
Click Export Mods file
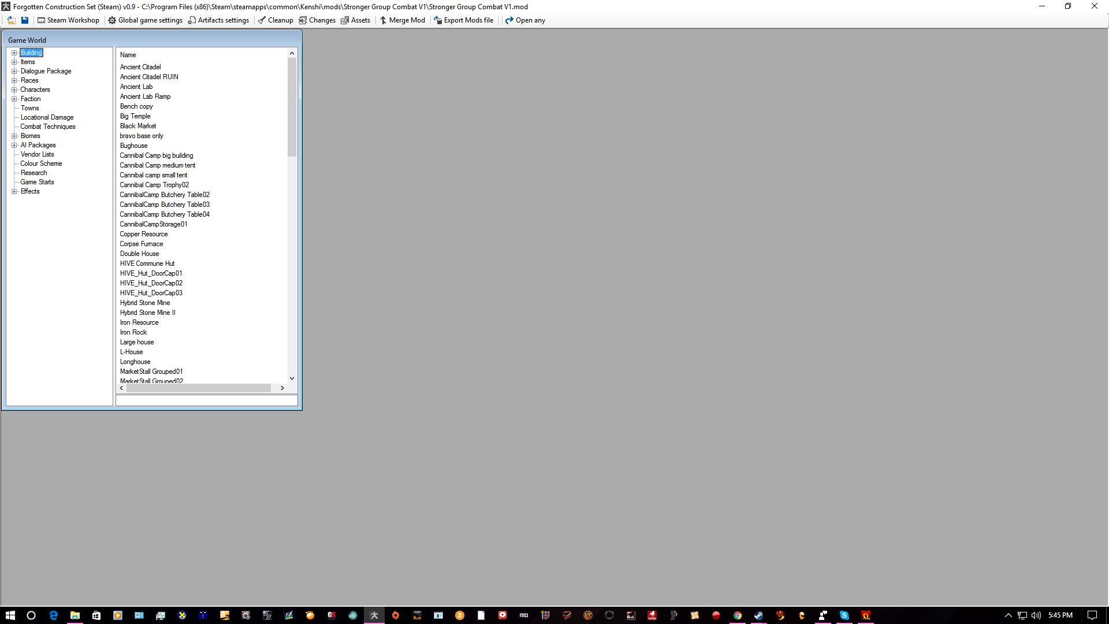[x=463, y=20]
